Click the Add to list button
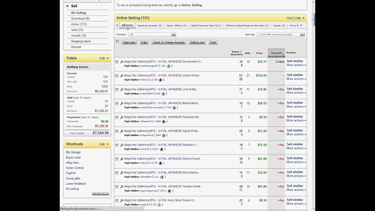This screenshot has width=375, height=211. (197, 42)
